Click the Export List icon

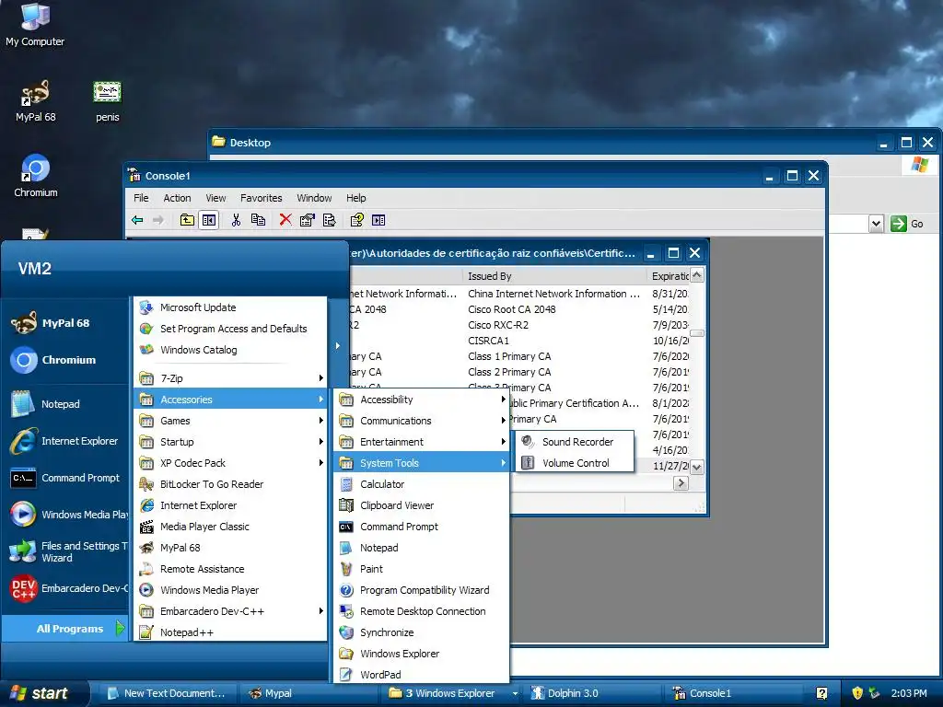coord(329,220)
